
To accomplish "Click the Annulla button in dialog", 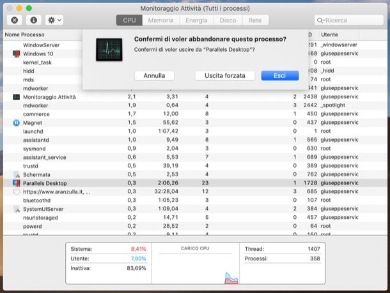I will tap(154, 75).
